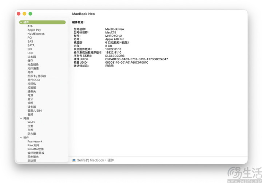Click the Mac17,5 model identifier value
Screen dimensions: 262x183
111,32
